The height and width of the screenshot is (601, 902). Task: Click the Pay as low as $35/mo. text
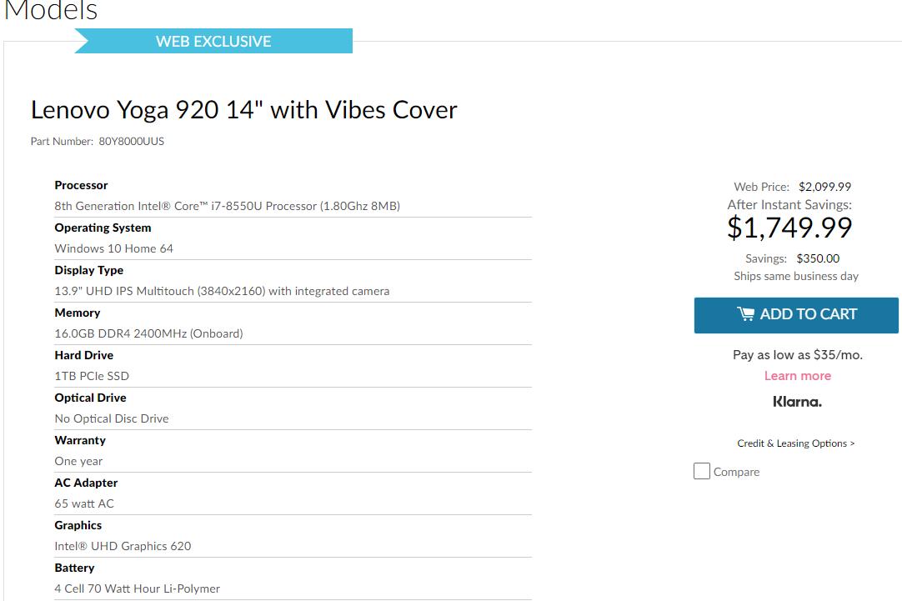pyautogui.click(x=797, y=355)
